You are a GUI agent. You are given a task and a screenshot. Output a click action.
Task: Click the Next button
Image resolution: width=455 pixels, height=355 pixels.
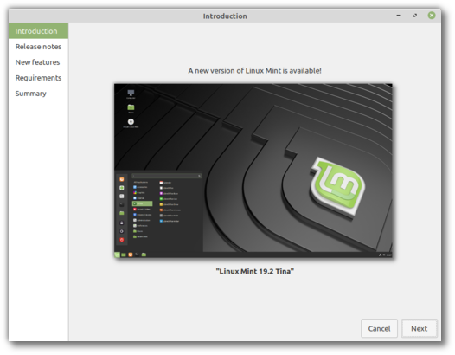[419, 328]
